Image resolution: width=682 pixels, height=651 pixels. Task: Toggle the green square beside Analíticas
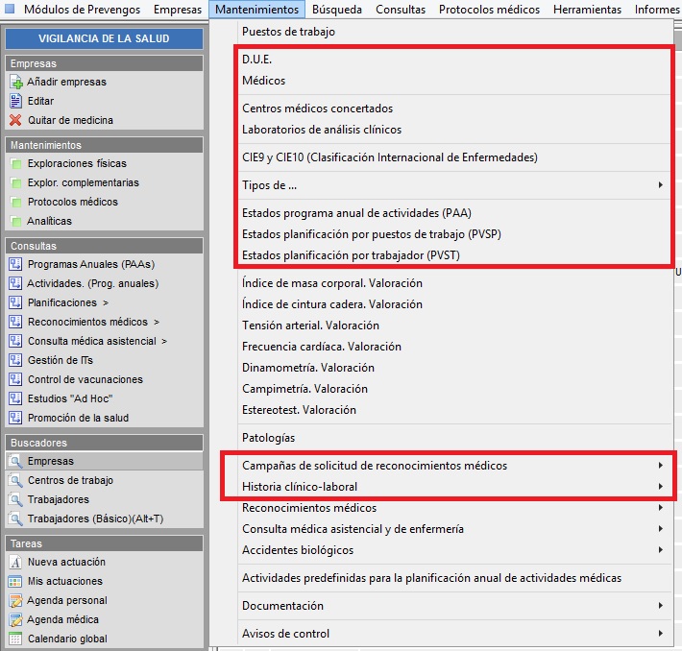pos(15,222)
